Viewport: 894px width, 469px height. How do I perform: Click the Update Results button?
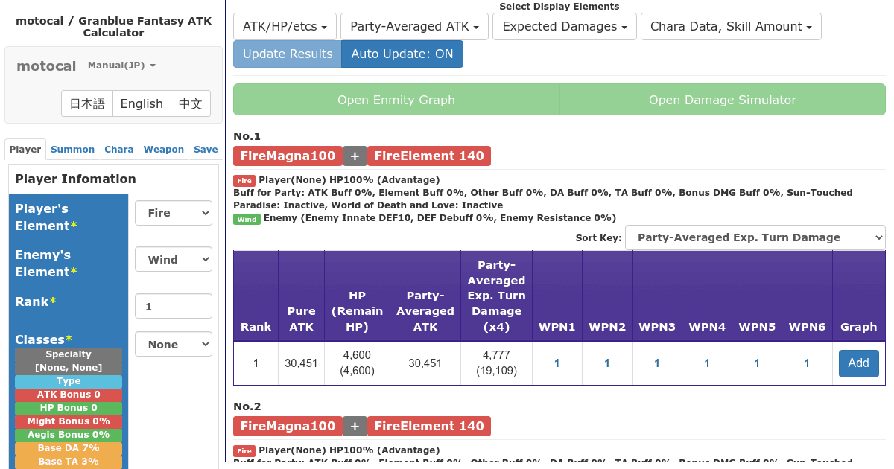(288, 54)
